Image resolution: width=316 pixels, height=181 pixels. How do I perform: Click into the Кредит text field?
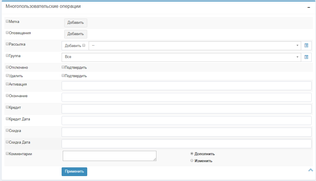coord(186,109)
